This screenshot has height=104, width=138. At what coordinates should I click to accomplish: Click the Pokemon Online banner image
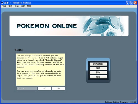[x=69, y=26]
